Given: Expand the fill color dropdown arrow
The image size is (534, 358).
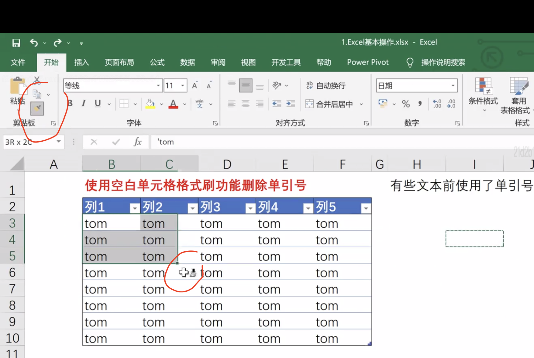Looking at the screenshot, I should [x=161, y=104].
